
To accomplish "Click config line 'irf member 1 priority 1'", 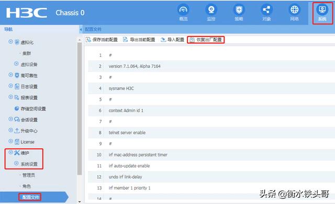I will 129,188.
